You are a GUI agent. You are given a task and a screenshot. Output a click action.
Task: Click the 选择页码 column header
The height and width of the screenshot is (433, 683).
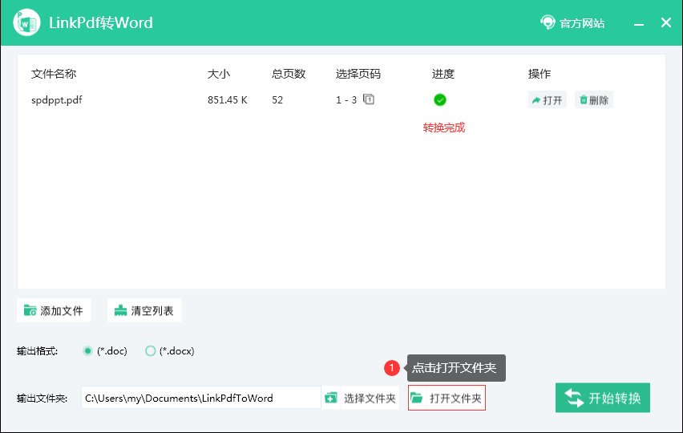click(x=358, y=74)
